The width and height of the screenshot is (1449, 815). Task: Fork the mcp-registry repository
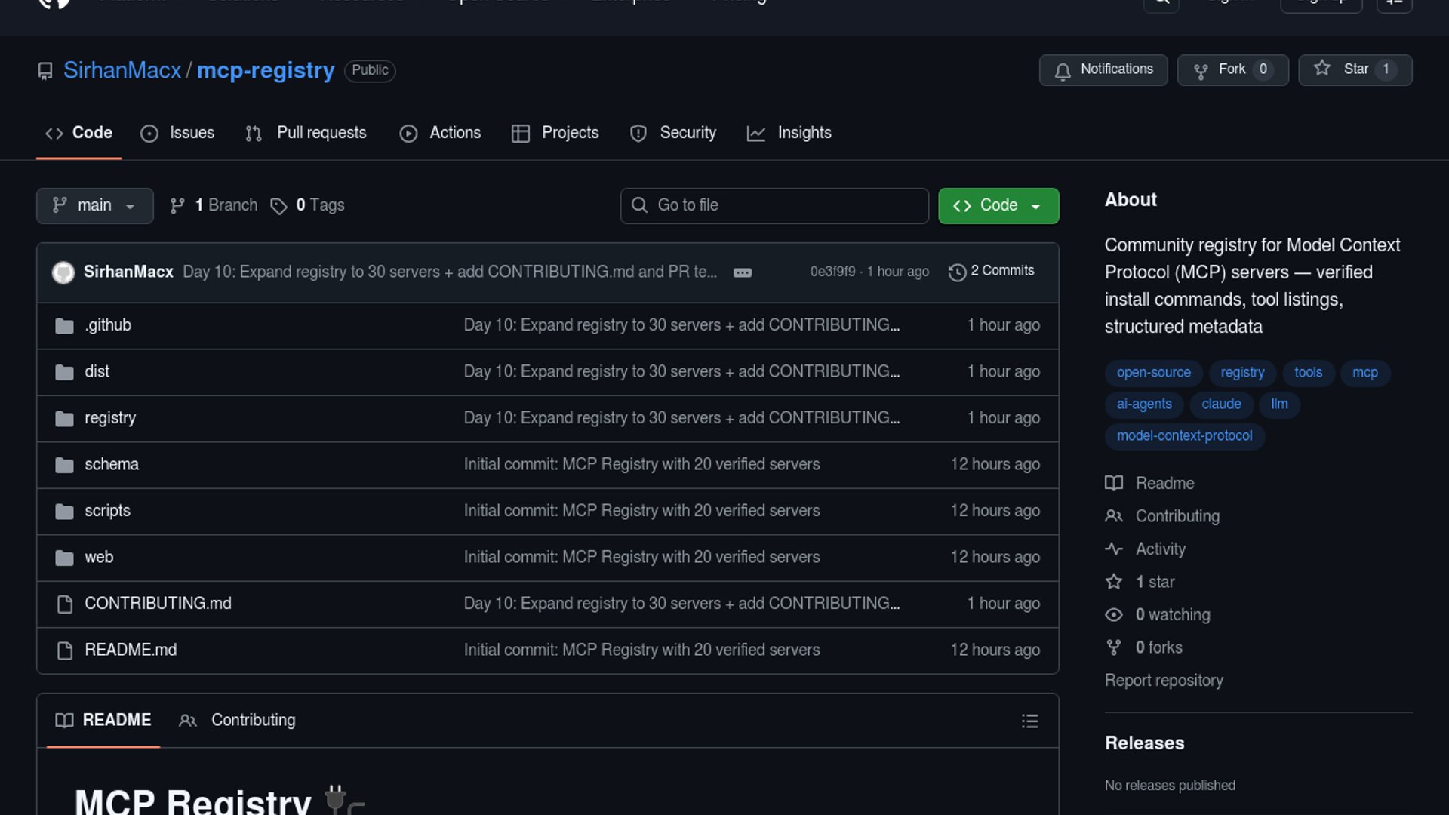(x=1232, y=70)
